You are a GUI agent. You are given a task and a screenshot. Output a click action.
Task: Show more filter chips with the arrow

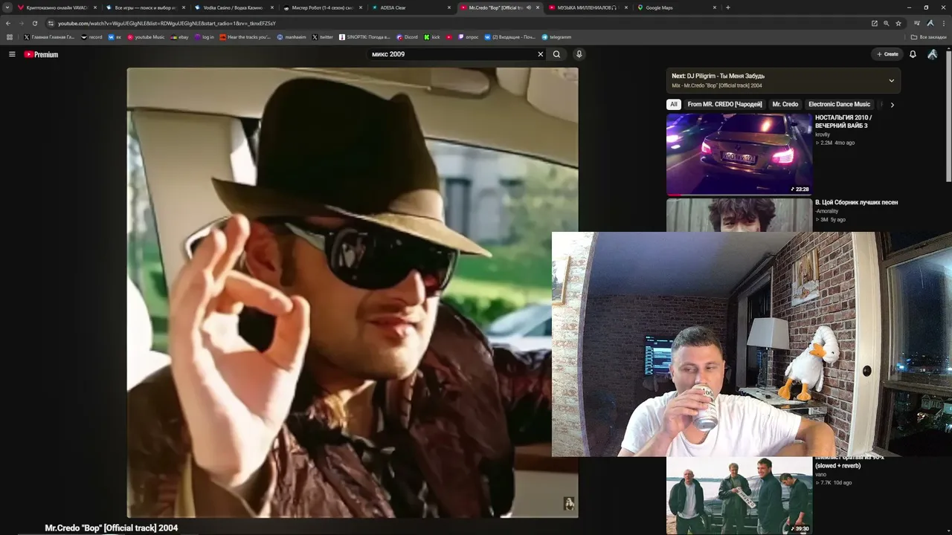tap(892, 105)
